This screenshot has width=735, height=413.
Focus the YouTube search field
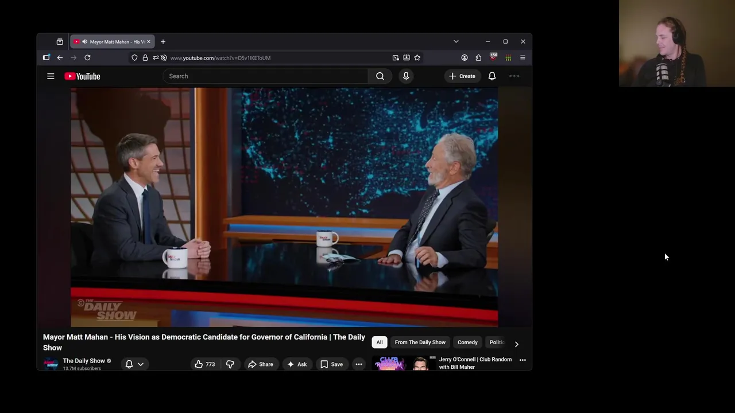266,76
